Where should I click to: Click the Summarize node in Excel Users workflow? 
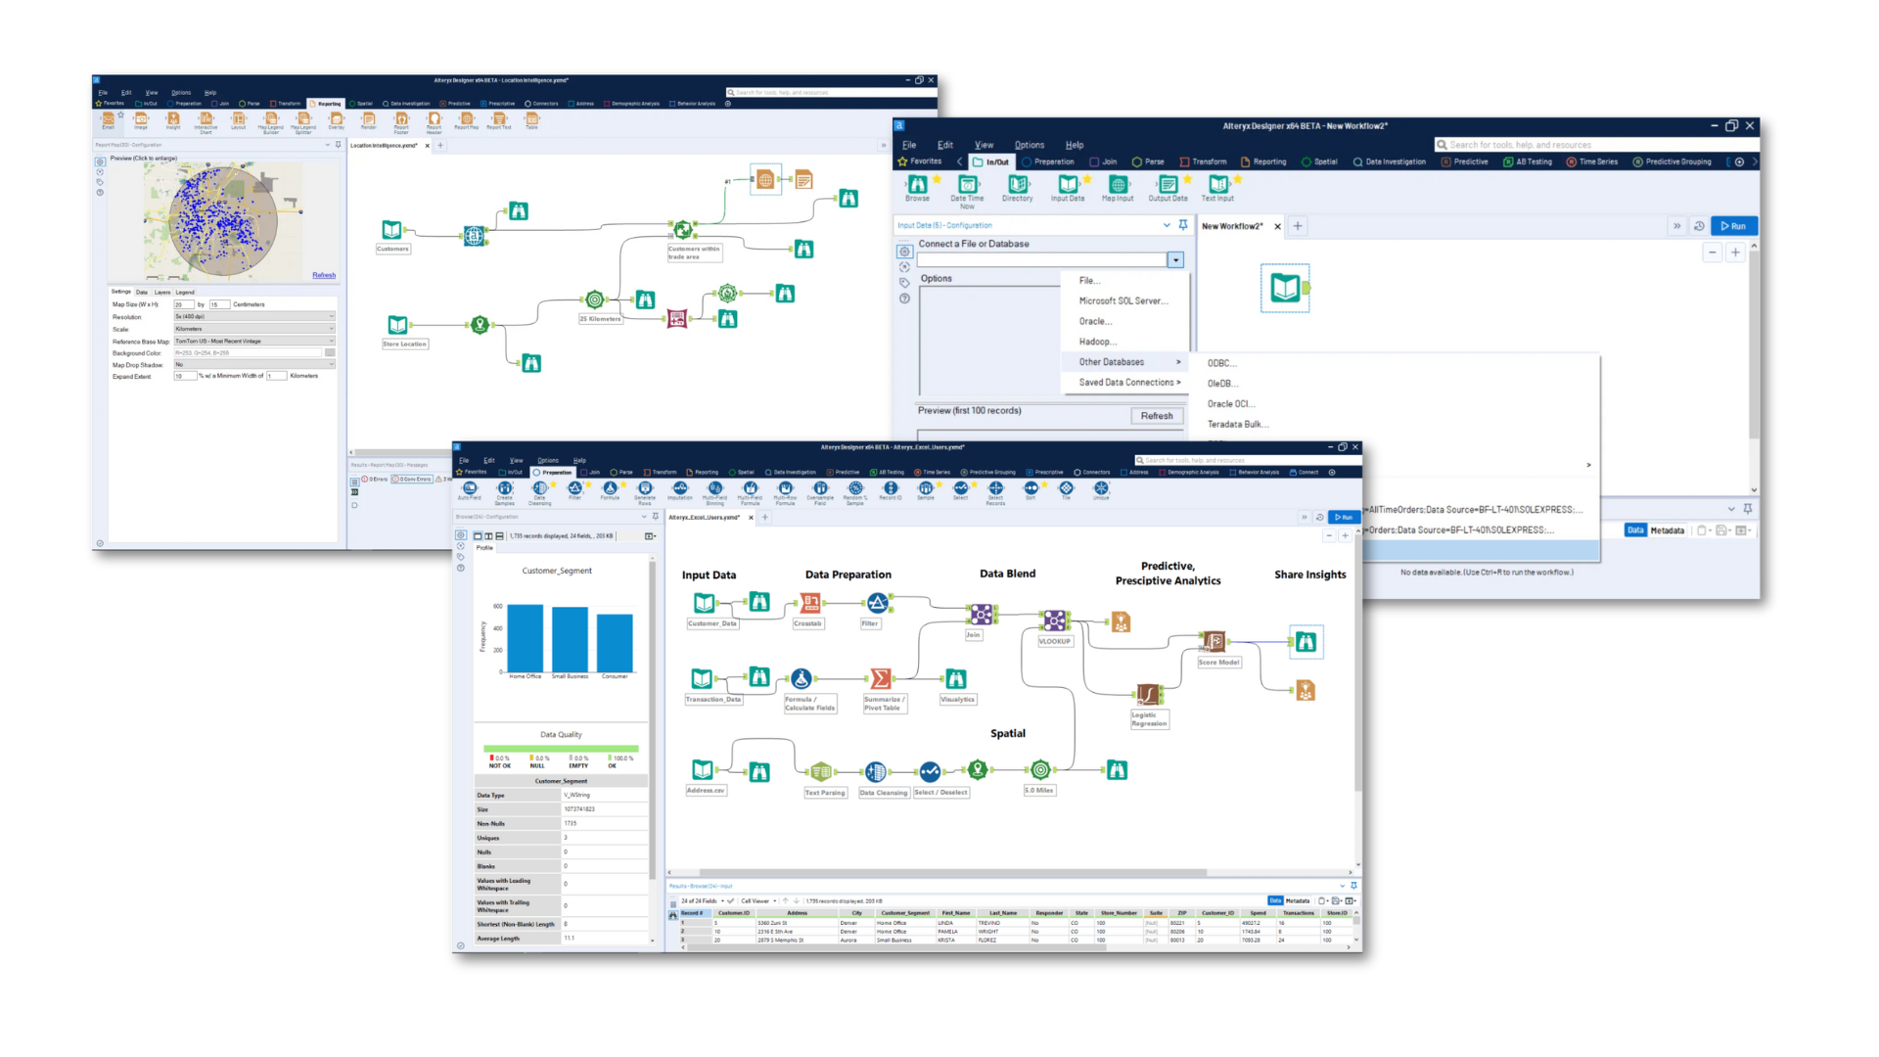[881, 678]
